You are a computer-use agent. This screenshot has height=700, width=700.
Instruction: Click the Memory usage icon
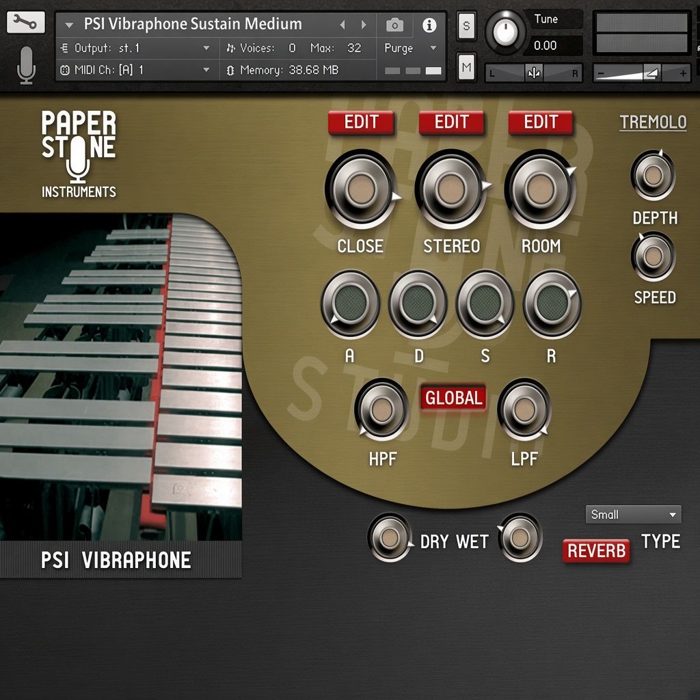(230, 70)
